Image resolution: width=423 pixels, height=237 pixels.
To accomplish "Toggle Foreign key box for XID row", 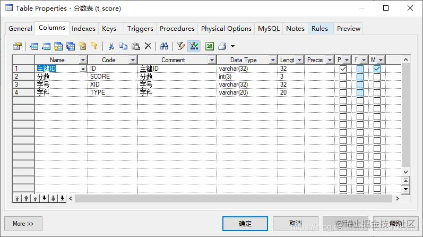I will (360, 84).
